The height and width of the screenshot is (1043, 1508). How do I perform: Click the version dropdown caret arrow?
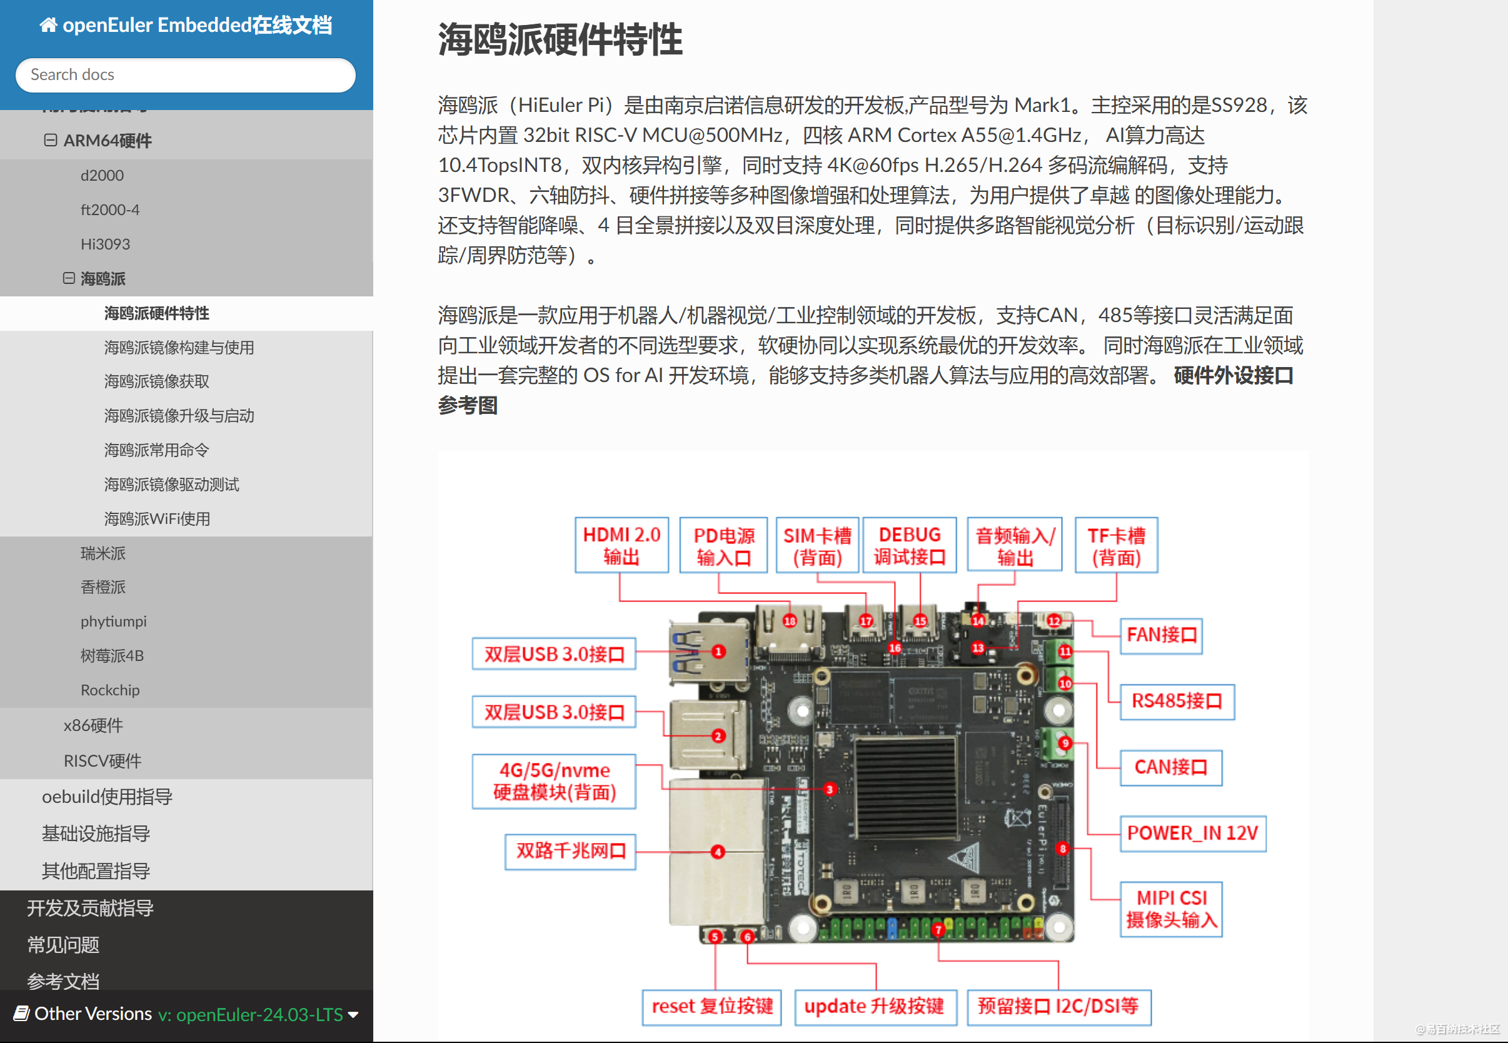353,1015
